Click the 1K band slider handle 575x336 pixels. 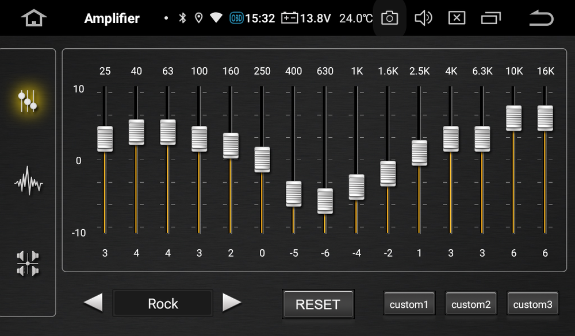pos(356,187)
